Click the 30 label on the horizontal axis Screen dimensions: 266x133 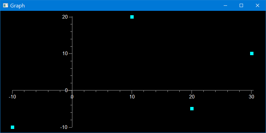(251, 97)
